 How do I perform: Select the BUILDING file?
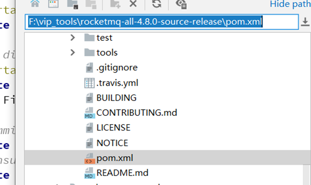(116, 98)
